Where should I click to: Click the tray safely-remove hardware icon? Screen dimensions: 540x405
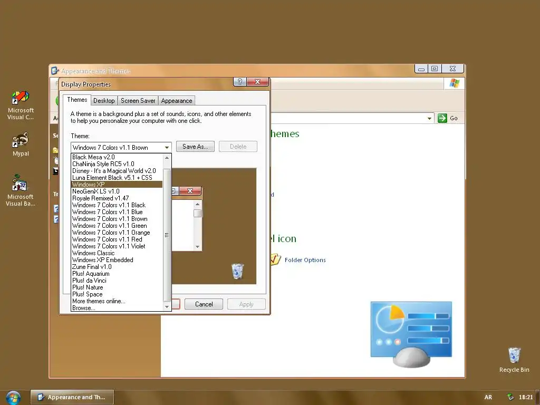[510, 397]
